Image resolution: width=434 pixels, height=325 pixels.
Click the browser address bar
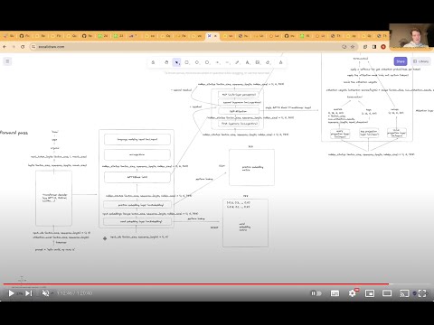click(193, 47)
